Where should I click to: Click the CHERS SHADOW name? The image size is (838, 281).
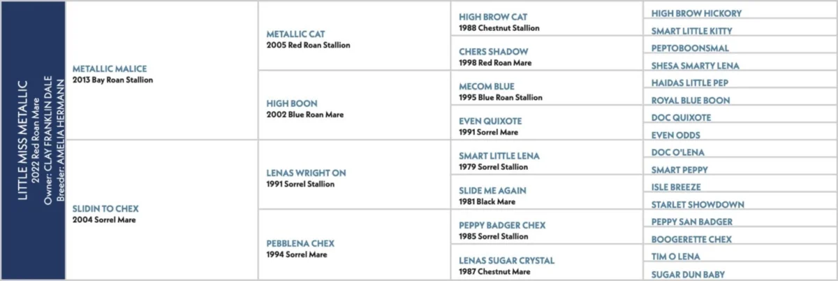pos(493,52)
